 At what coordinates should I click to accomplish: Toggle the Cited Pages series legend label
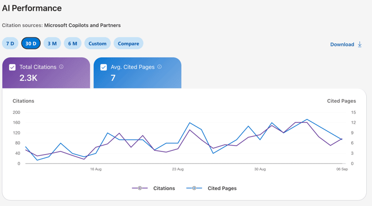[x=222, y=189]
